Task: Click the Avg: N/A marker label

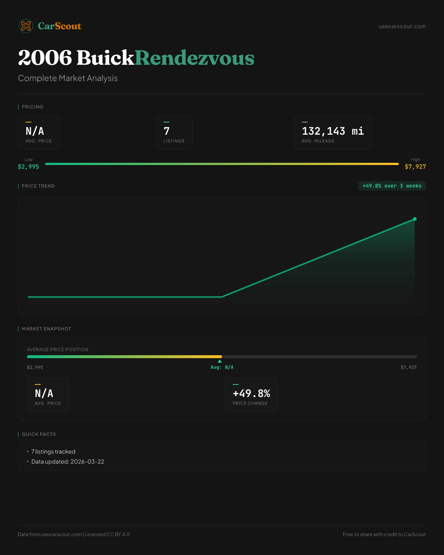Action: coord(222,367)
